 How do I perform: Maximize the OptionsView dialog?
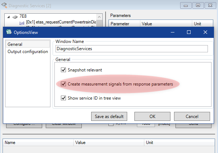[188, 32]
